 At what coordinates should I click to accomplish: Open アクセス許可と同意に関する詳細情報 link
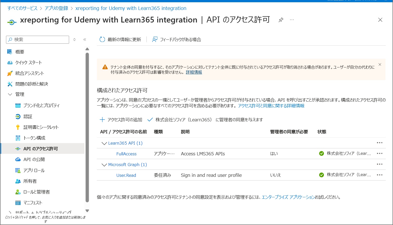click(x=271, y=106)
